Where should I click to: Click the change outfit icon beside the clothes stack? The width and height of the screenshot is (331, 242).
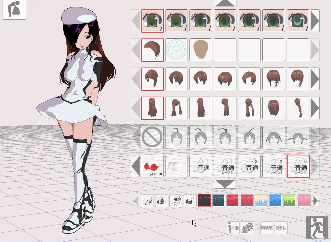233,228
